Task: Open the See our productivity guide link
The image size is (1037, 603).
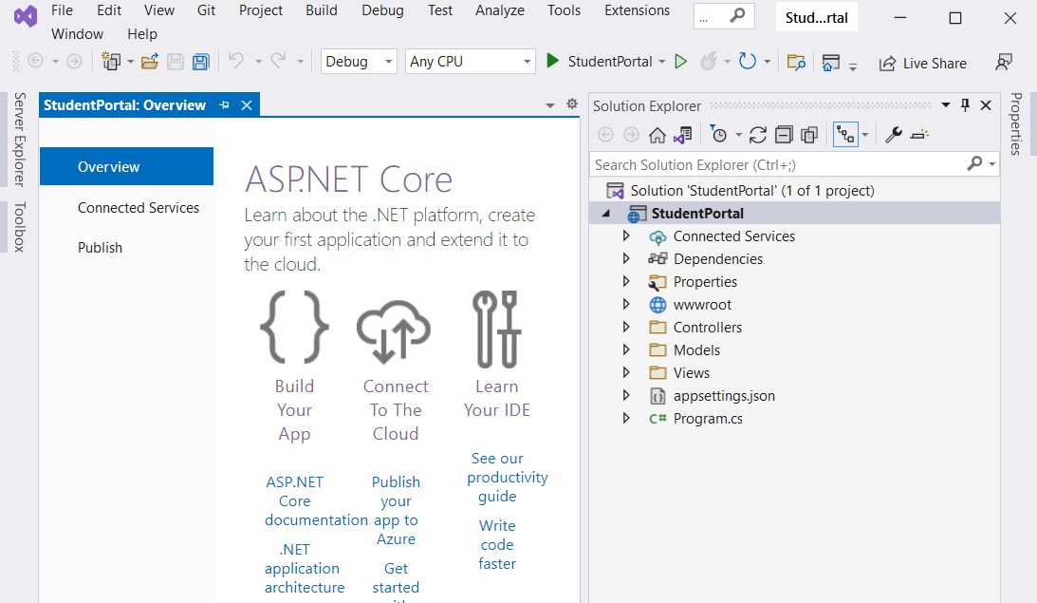Action: click(508, 478)
